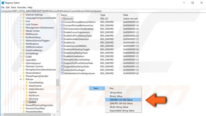Click the tree scroll down arrow

click(58, 111)
